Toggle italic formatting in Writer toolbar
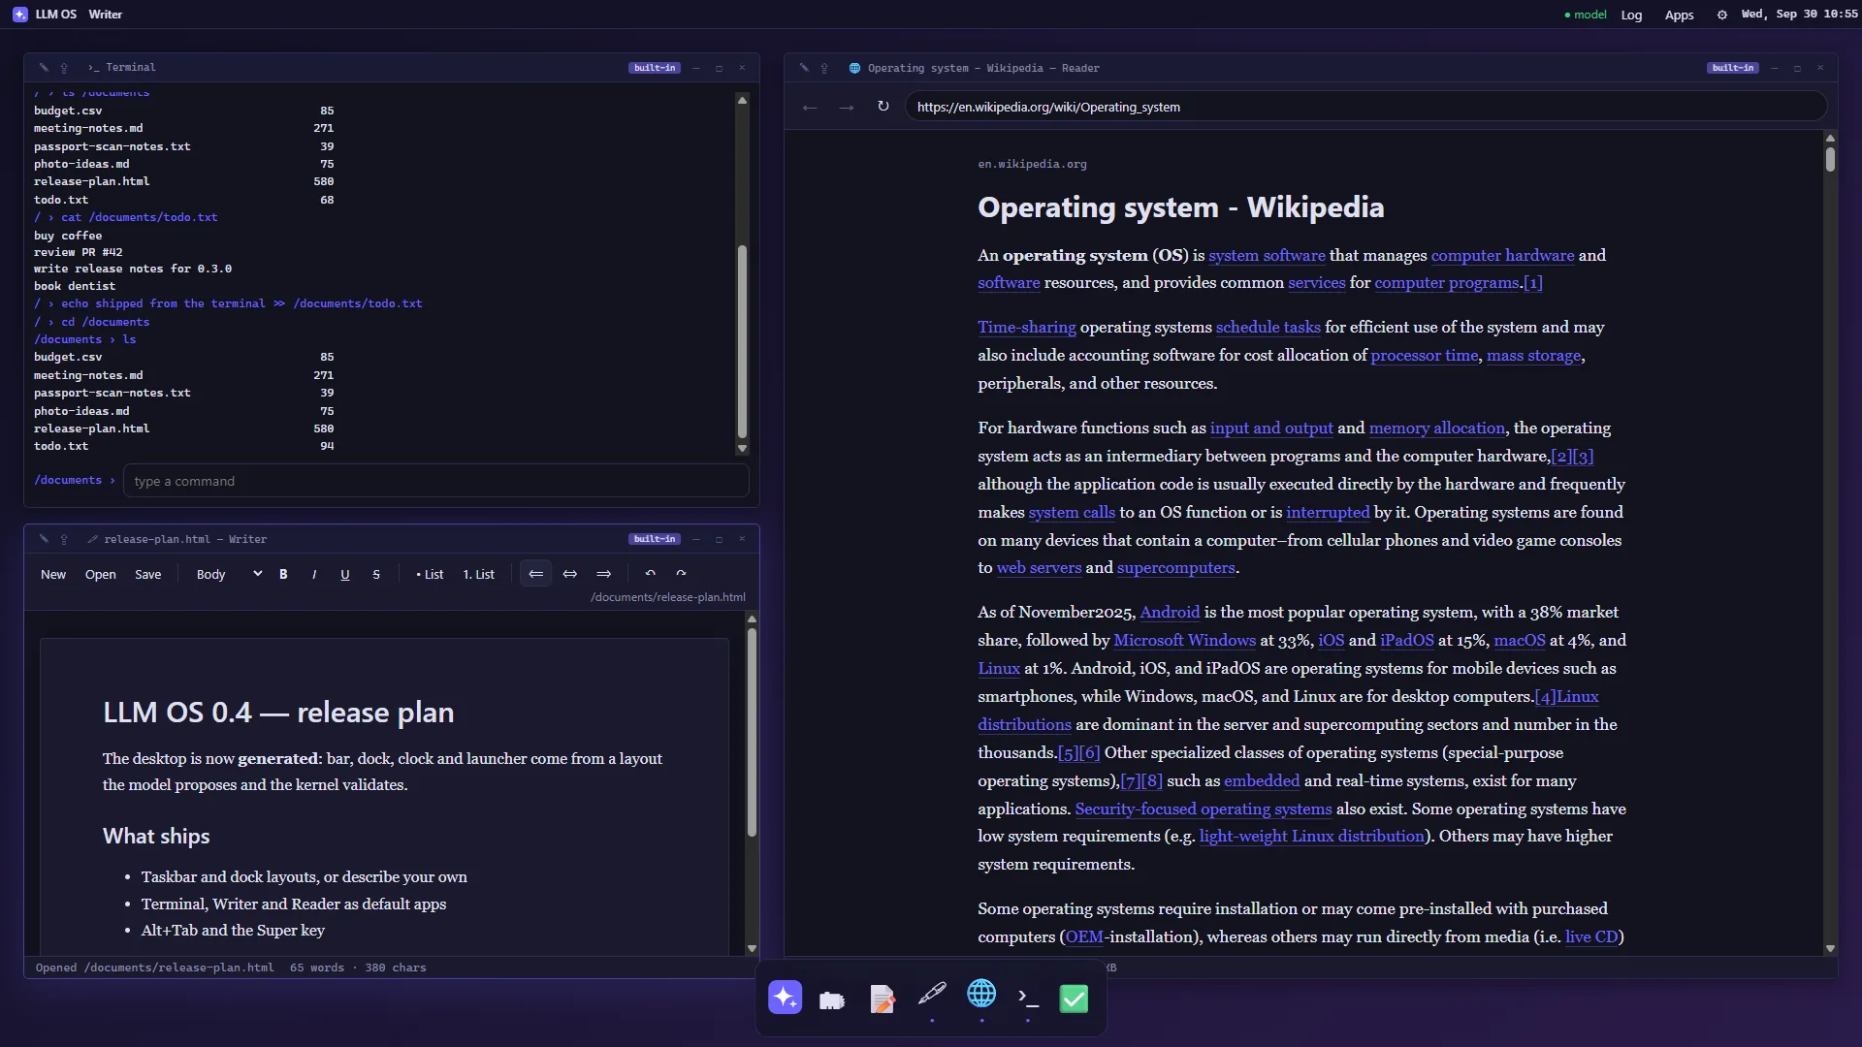The height and width of the screenshot is (1047, 1862). tap(314, 575)
